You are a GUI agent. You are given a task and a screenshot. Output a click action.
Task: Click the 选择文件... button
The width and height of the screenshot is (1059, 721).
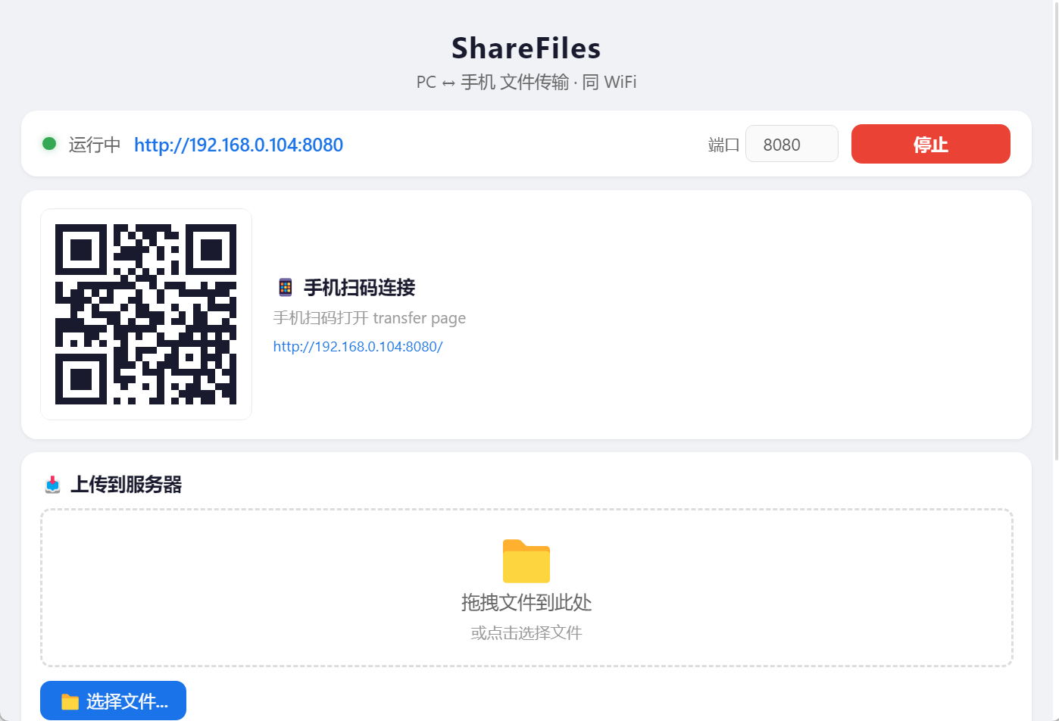tap(114, 701)
